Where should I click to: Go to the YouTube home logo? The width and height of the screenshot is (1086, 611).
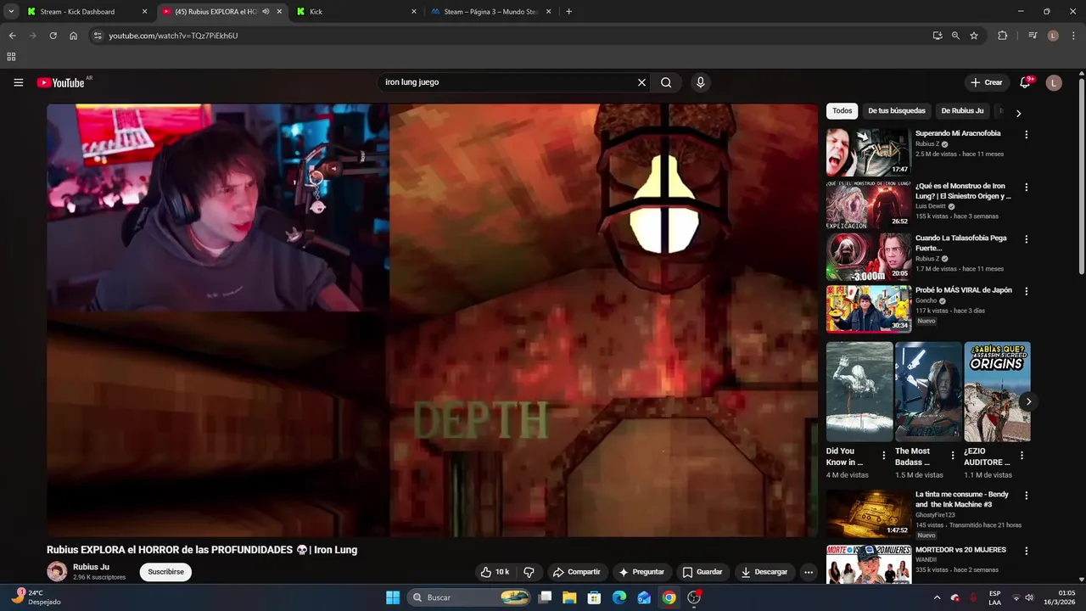(60, 82)
